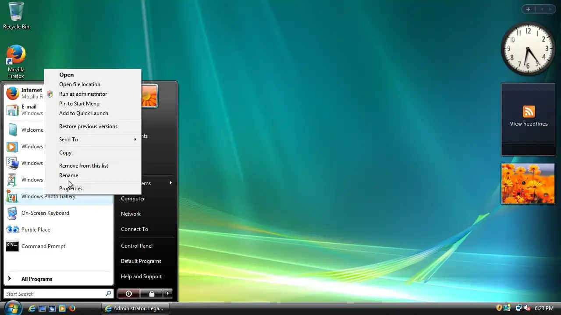Screen dimensions: 561x315
Task: Click the Welcome Center icon in Start menu
Action: click(12, 130)
